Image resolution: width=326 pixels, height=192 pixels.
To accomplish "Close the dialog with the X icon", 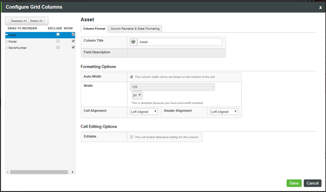I will tap(320, 7).
